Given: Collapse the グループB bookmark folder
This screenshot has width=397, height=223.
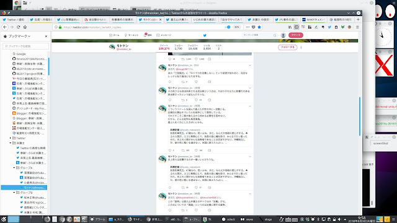Looking at the screenshot, I should (x=14, y=193).
